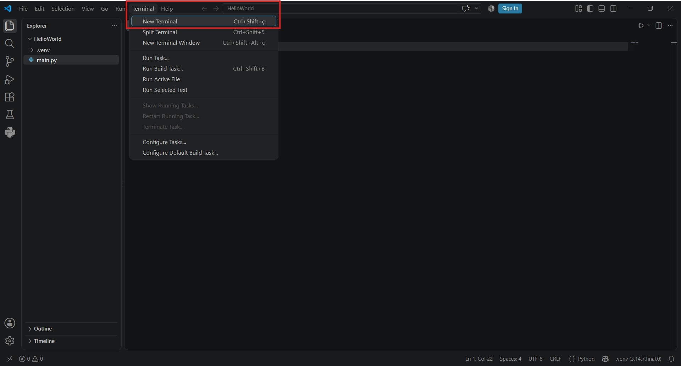
Task: Toggle Secondary Side Bar visibility
Action: pos(613,9)
